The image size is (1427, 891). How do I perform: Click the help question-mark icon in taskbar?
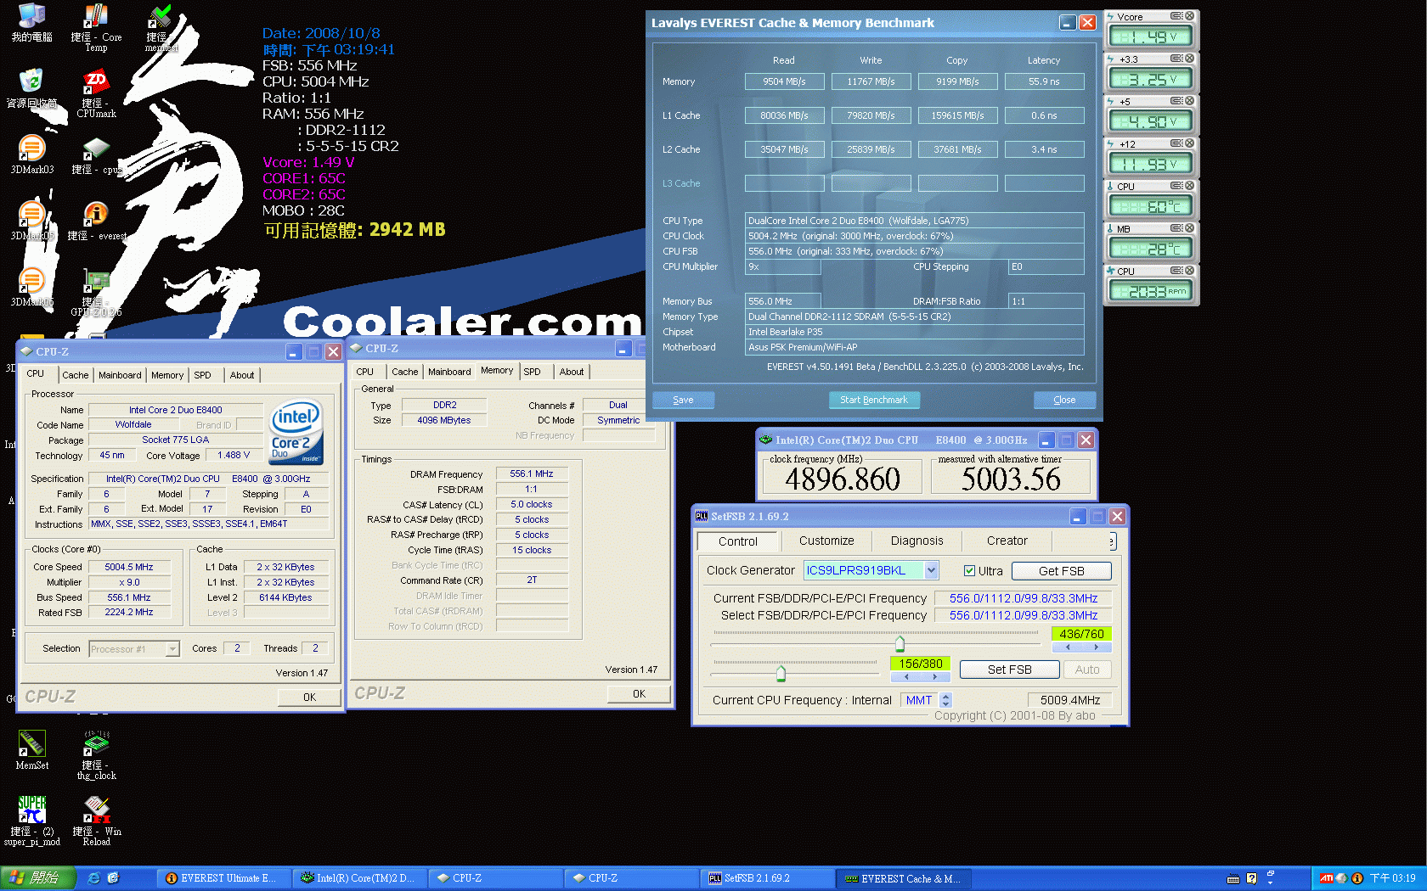[1251, 878]
